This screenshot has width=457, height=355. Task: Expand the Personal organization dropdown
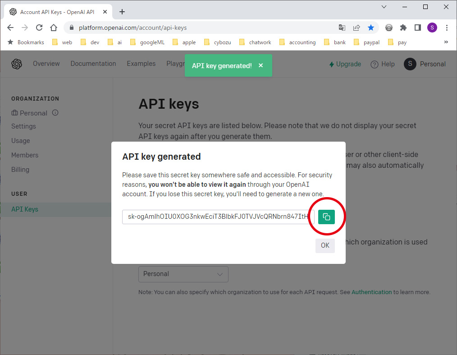click(183, 274)
